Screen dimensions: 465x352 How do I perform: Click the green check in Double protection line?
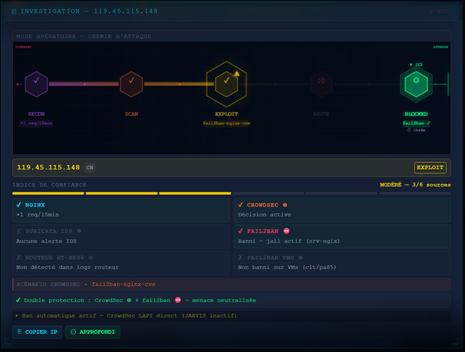(x=18, y=300)
